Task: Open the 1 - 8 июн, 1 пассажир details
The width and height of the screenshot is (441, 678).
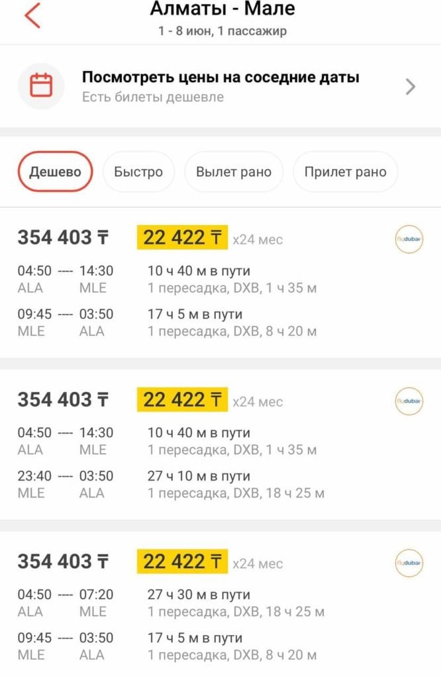Action: pos(222,31)
